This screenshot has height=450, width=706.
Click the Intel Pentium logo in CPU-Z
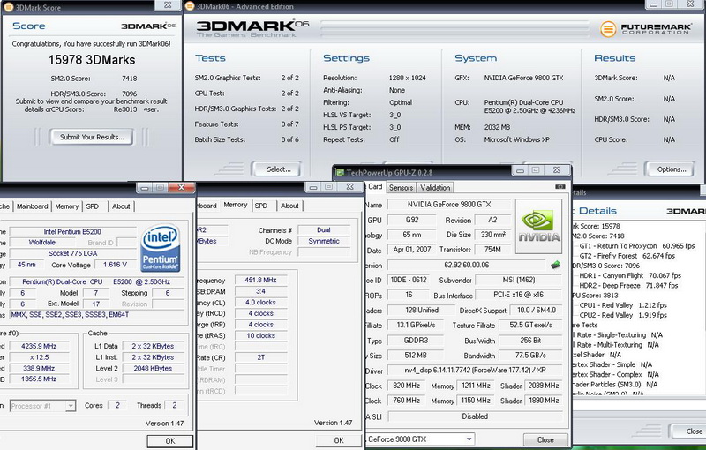pyautogui.click(x=161, y=248)
